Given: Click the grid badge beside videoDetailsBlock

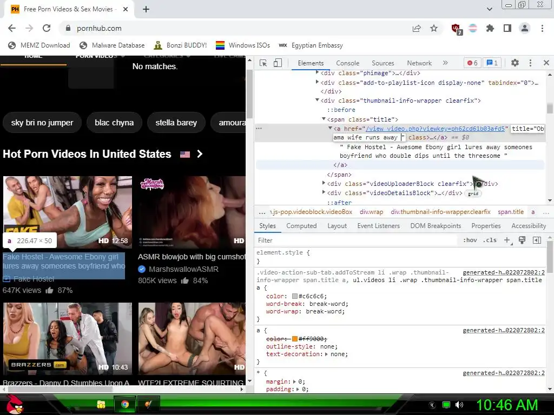Looking at the screenshot, I should pos(473,194).
